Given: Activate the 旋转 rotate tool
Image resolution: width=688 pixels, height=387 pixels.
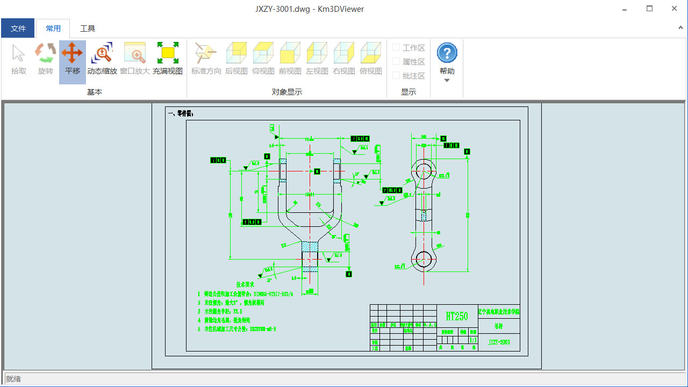Looking at the screenshot, I should point(45,58).
